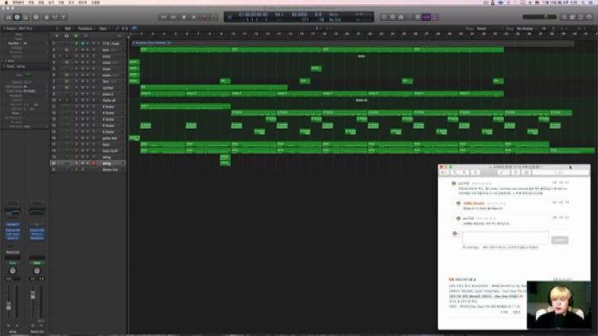598x336 pixels.
Task: Click the comment text box in browser
Action: (x=504, y=238)
